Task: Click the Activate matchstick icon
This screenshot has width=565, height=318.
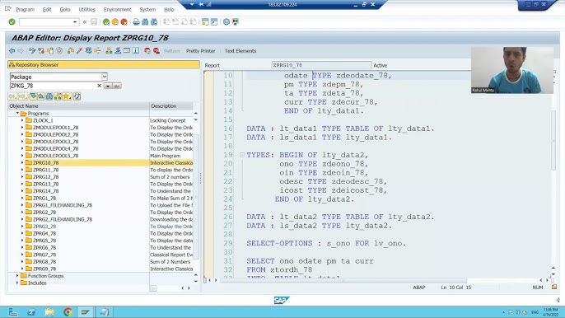Action: pyautogui.click(x=80, y=51)
